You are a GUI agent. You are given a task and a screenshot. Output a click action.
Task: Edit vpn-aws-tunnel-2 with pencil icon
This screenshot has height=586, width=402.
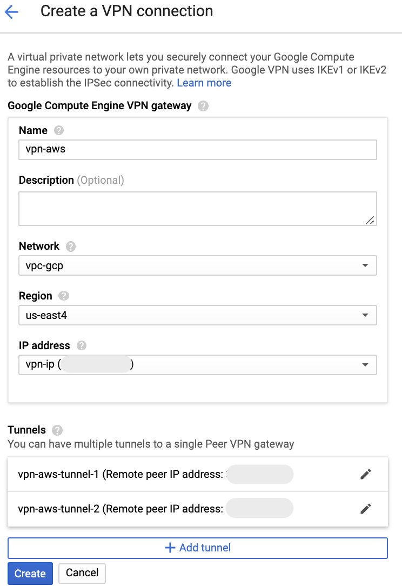366,509
